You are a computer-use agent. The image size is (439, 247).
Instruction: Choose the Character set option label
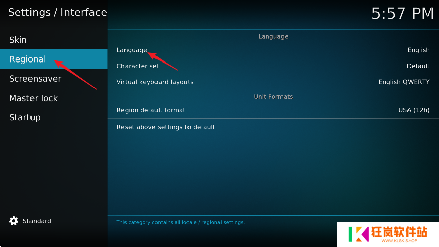(138, 66)
